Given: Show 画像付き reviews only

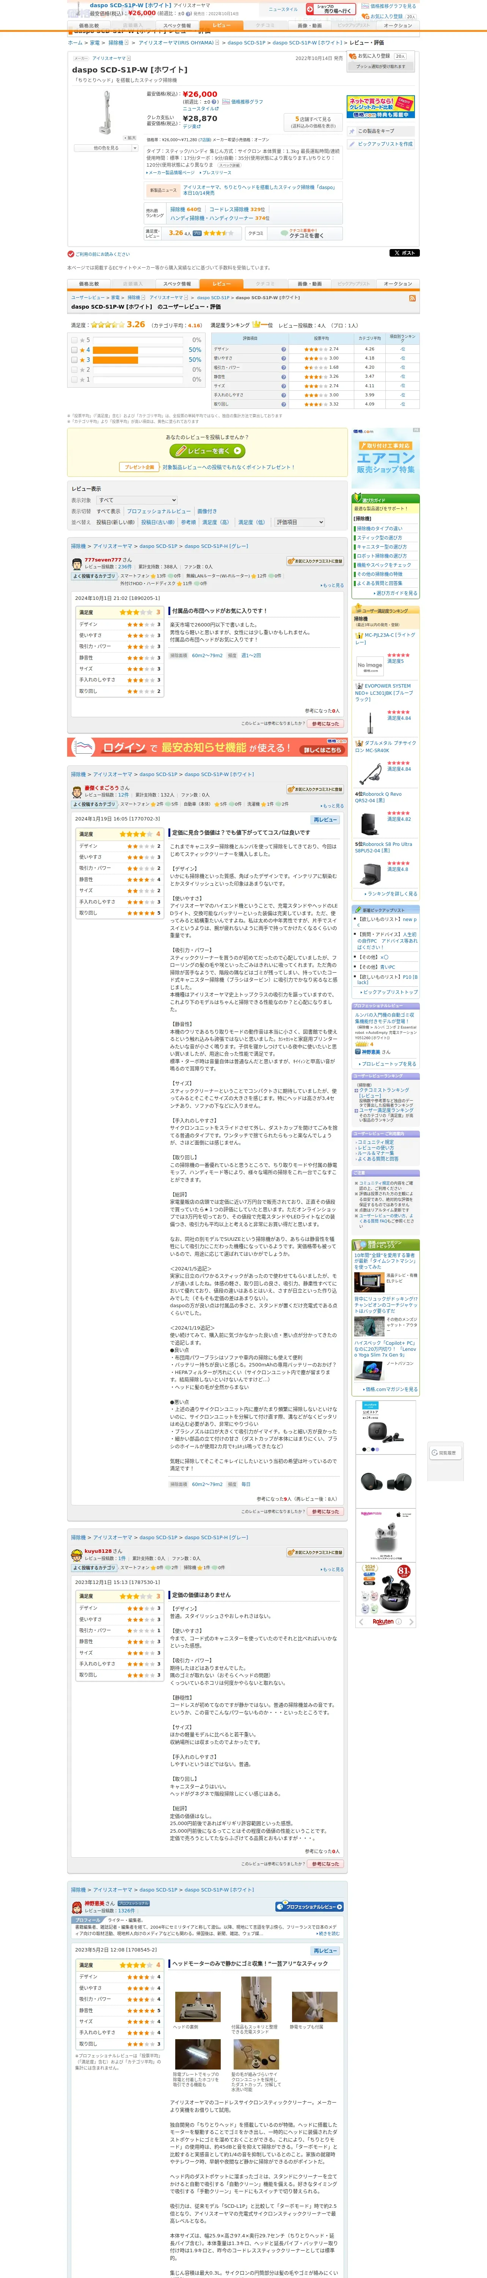Looking at the screenshot, I should click(x=207, y=511).
